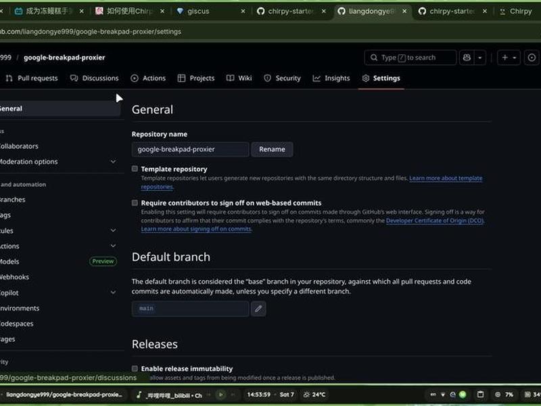Screen dimensions: 541x406
Task: Expand the Copilot sidebar section chevron
Action: click(113, 292)
